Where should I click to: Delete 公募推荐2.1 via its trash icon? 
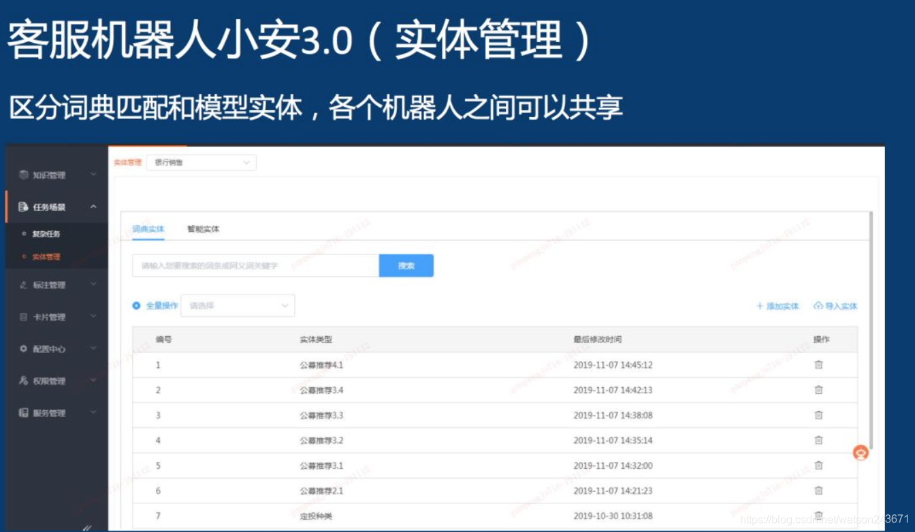(818, 491)
